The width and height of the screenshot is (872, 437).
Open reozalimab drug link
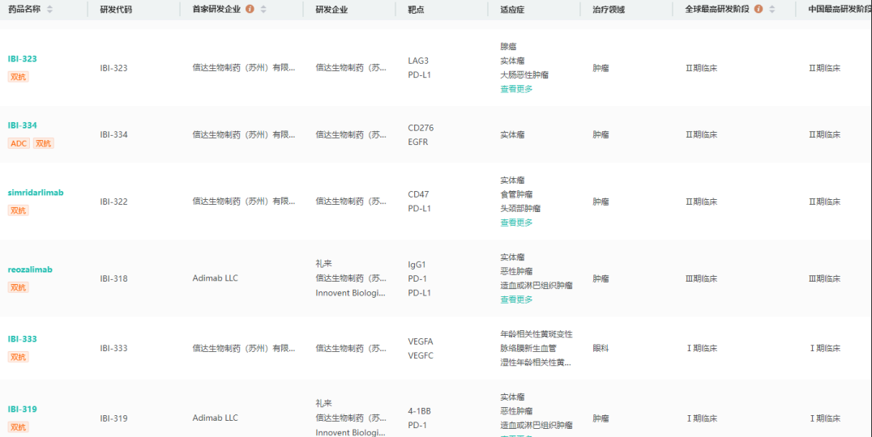coord(30,269)
